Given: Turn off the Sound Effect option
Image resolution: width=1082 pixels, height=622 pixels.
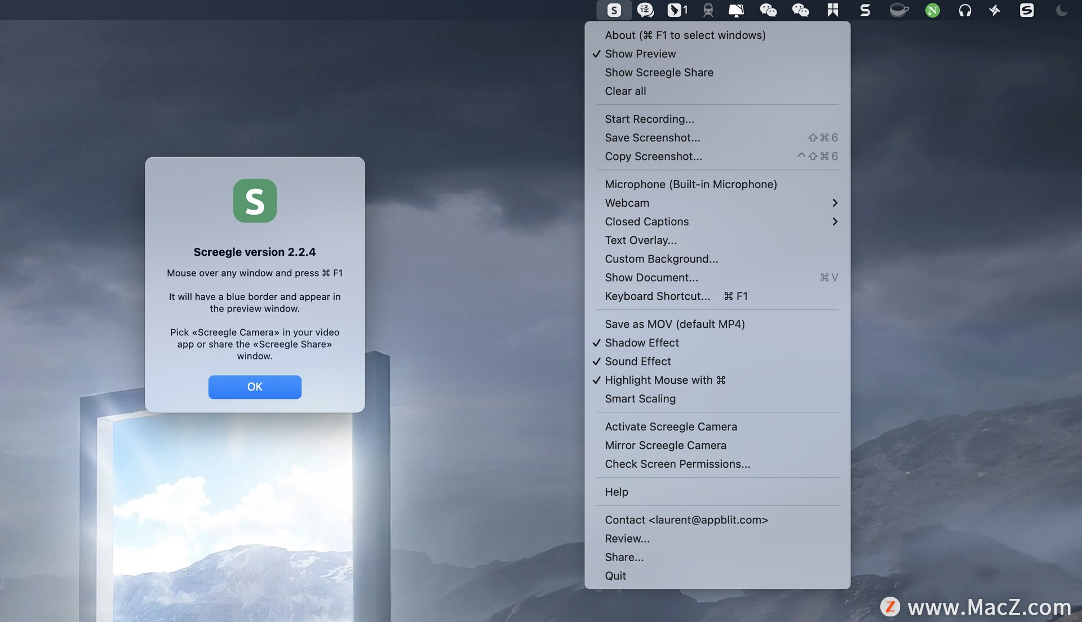Looking at the screenshot, I should (x=717, y=361).
